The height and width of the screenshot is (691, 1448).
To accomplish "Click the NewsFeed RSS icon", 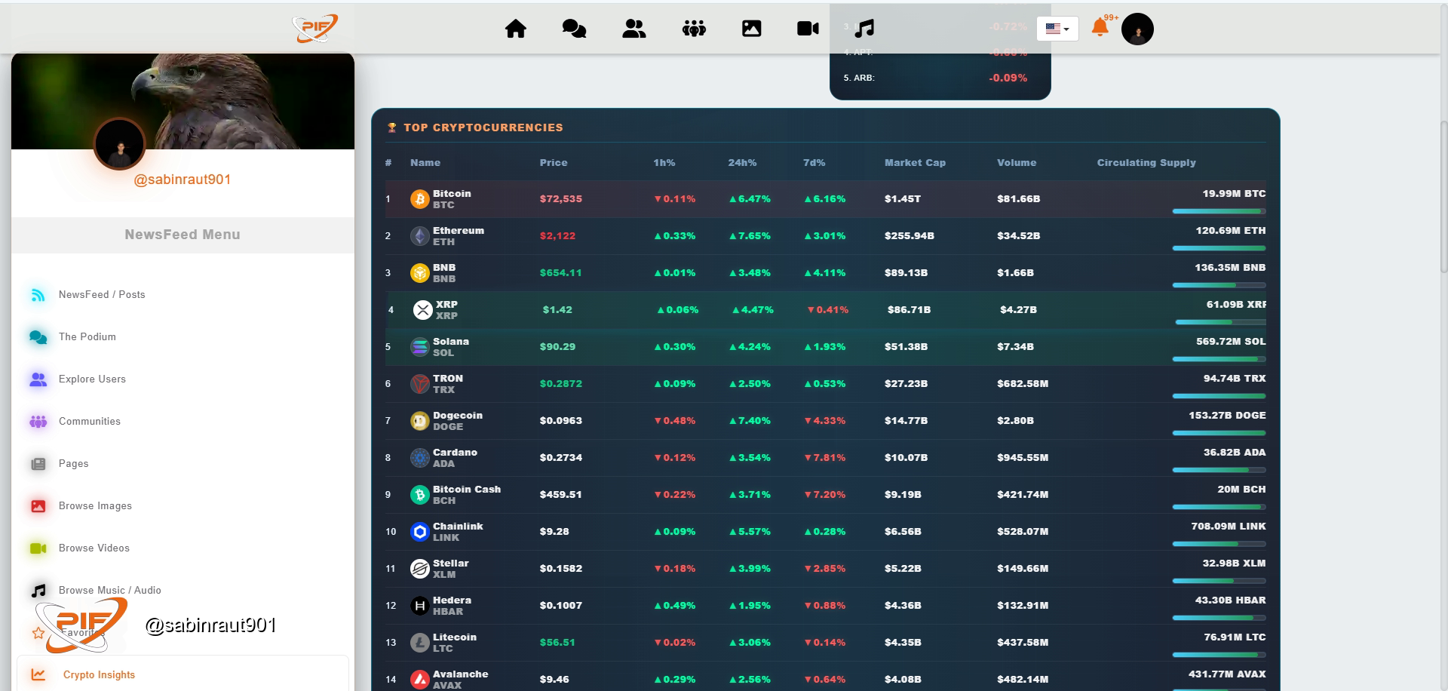I will [x=38, y=295].
